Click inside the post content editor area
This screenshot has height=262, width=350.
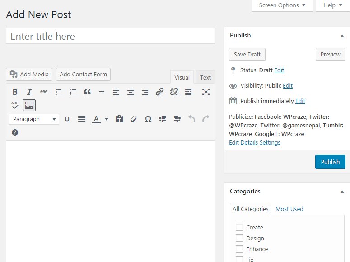(111, 201)
